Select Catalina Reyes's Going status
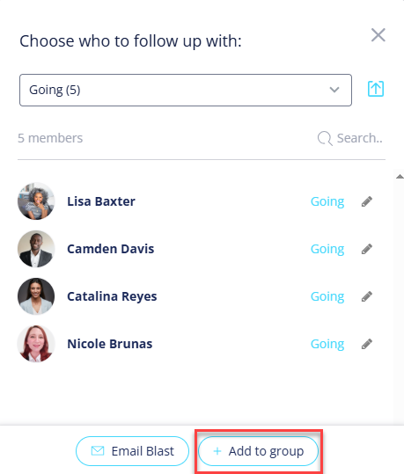 point(327,296)
